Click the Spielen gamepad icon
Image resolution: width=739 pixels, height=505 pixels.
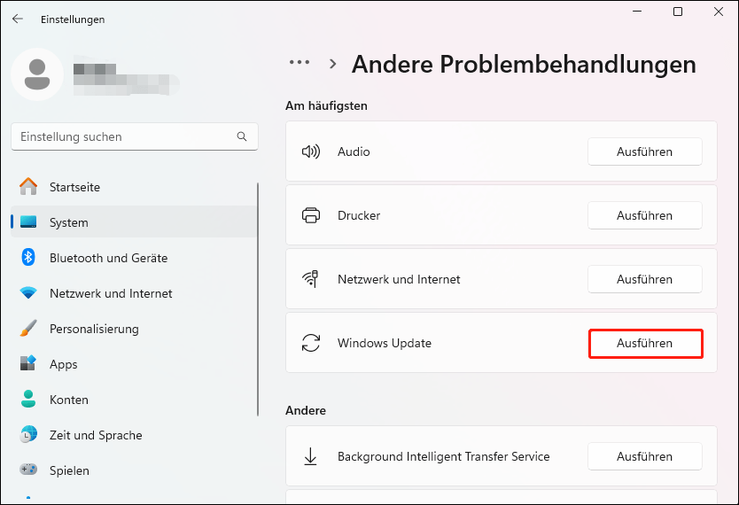point(28,470)
